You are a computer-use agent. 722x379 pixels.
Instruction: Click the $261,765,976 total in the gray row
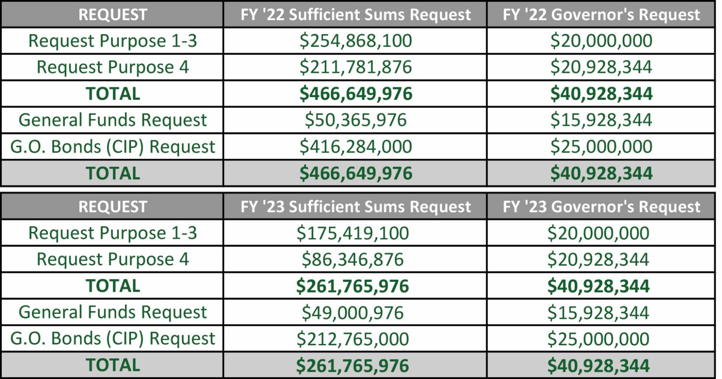pos(353,366)
